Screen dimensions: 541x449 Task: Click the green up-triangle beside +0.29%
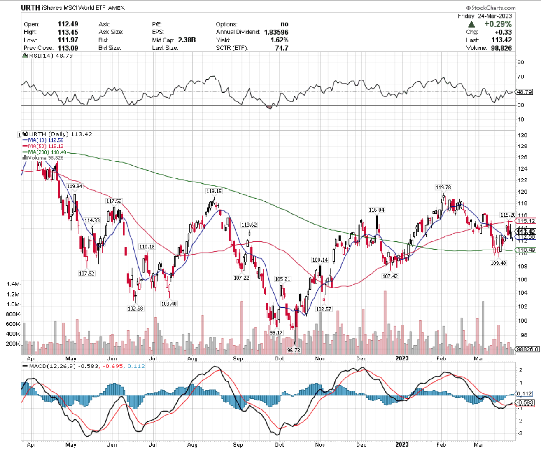click(471, 24)
